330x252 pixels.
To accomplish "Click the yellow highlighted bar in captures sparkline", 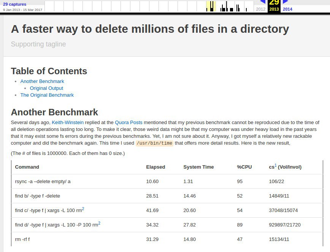I will coord(211,6).
